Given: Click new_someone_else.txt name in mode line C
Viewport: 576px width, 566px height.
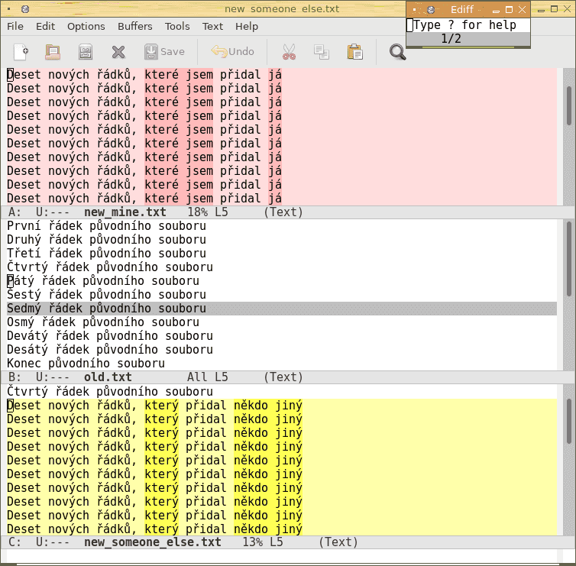Looking at the screenshot, I should pyautogui.click(x=153, y=542).
